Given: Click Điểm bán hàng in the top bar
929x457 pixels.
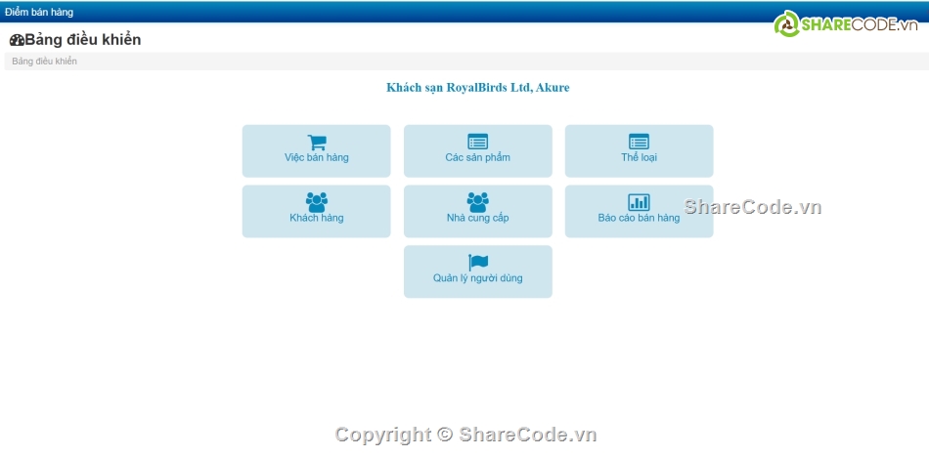Looking at the screenshot, I should (x=39, y=12).
